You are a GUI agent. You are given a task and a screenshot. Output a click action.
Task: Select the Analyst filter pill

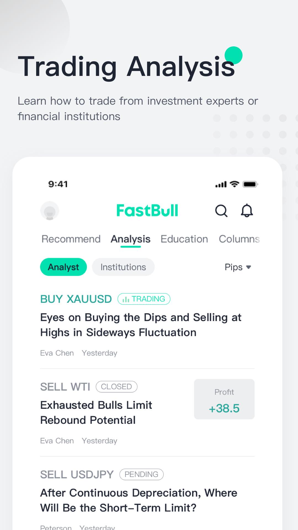click(x=63, y=267)
